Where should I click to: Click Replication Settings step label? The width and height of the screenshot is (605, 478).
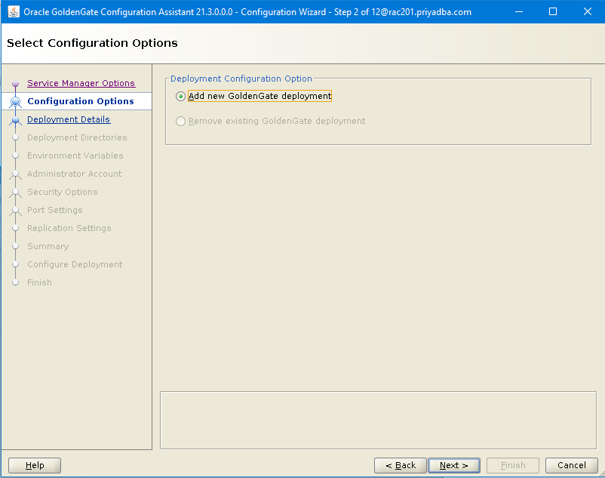[69, 228]
